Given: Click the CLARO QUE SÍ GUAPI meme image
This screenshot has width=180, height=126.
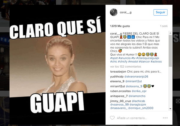Looking at the screenshot, I should 57,65.
